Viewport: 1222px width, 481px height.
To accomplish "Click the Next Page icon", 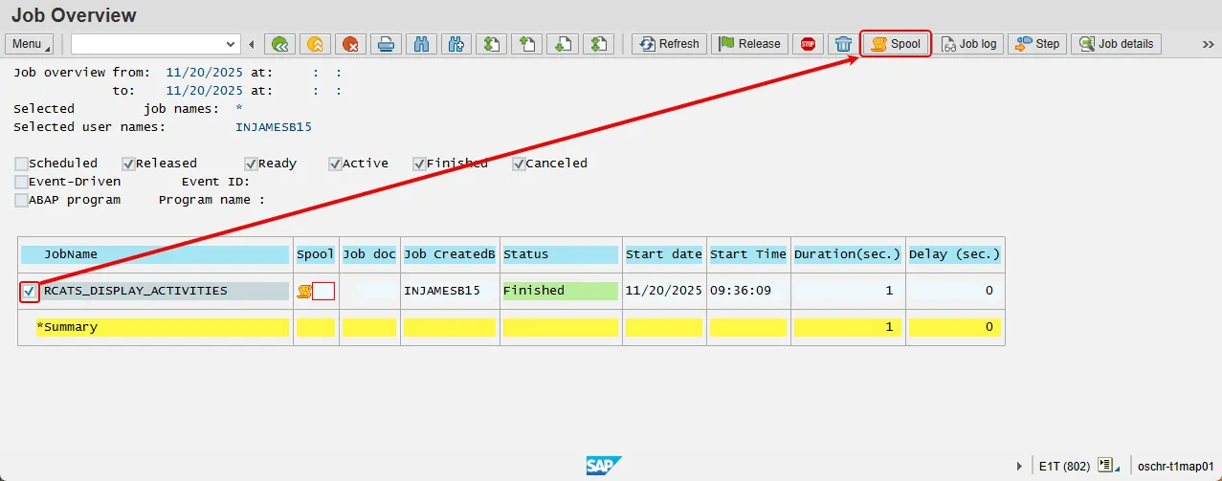I will (x=563, y=44).
